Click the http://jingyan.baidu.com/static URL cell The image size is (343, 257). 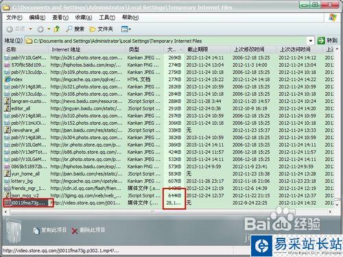click(x=86, y=108)
